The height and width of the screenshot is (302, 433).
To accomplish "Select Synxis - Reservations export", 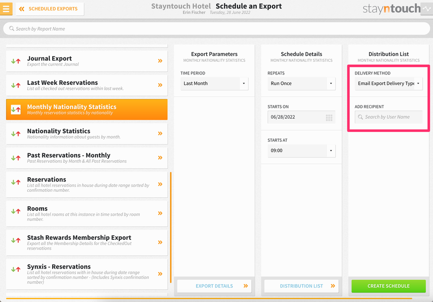I will coord(87,274).
